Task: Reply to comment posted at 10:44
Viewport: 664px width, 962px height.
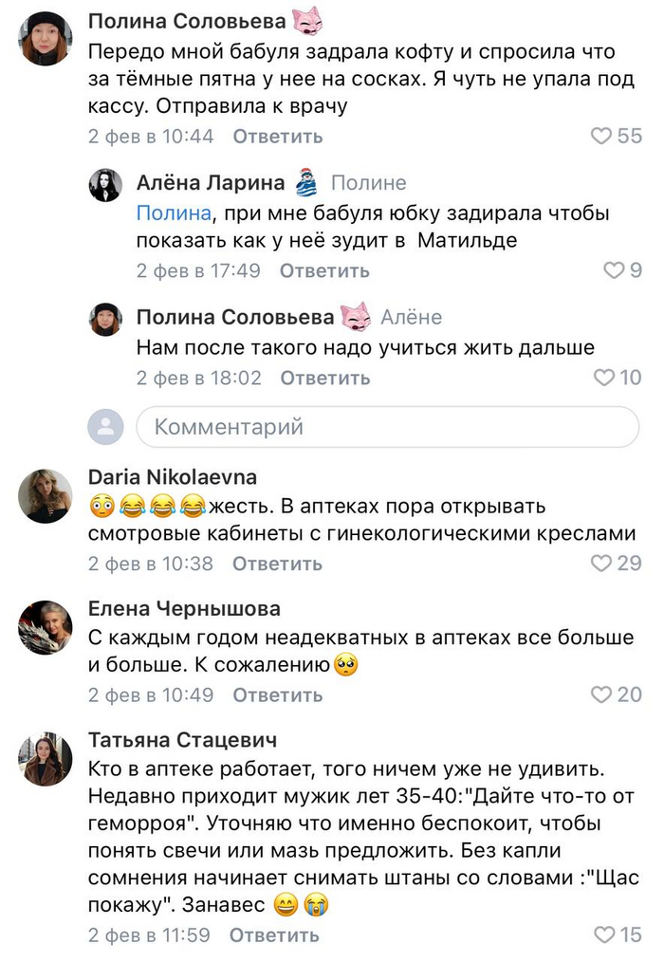Action: click(277, 136)
